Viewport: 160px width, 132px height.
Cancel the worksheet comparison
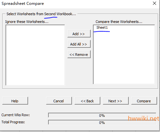(x=59, y=101)
